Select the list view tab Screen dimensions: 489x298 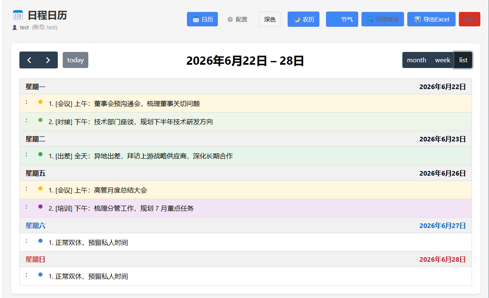pyautogui.click(x=463, y=60)
